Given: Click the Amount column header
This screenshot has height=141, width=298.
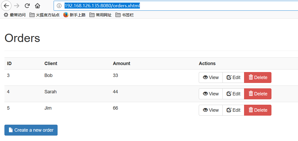Looking at the screenshot, I should (121, 64).
